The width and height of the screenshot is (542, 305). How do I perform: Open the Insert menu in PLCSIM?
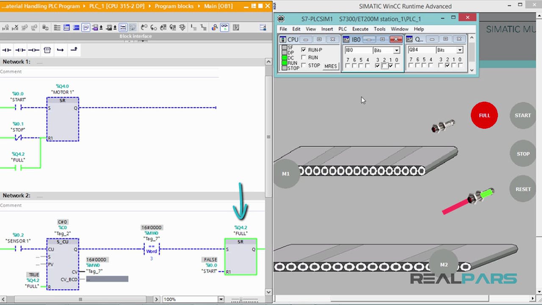(327, 29)
